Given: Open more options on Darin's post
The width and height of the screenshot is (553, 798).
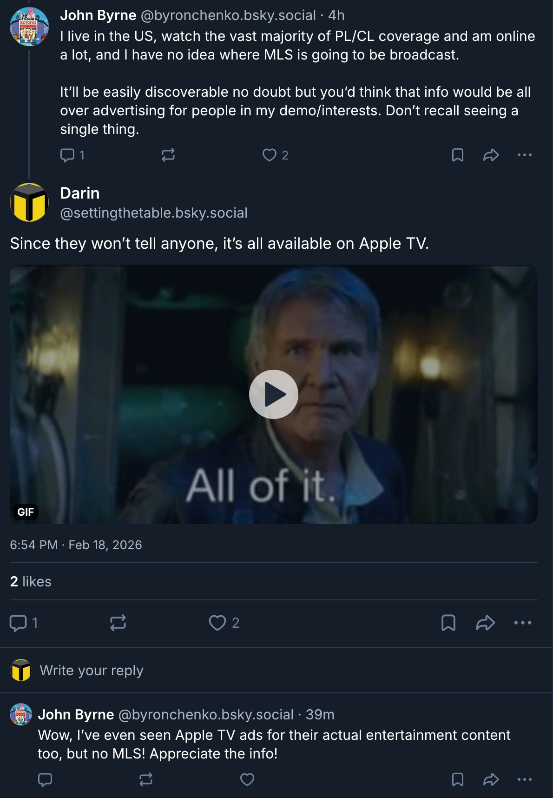Looking at the screenshot, I should pyautogui.click(x=522, y=623).
